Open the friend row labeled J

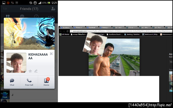(x=29, y=95)
